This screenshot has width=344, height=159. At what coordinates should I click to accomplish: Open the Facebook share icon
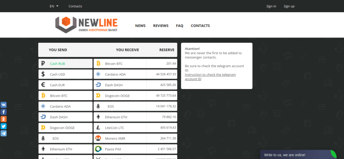pos(3,112)
